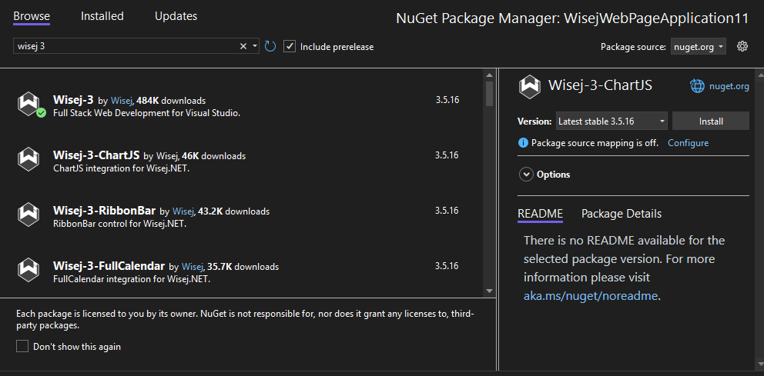Image resolution: width=764 pixels, height=376 pixels.
Task: Open NuGet settings gear icon
Action: pos(742,46)
